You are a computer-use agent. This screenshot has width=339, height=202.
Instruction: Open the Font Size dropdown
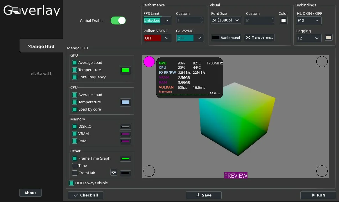click(x=226, y=20)
